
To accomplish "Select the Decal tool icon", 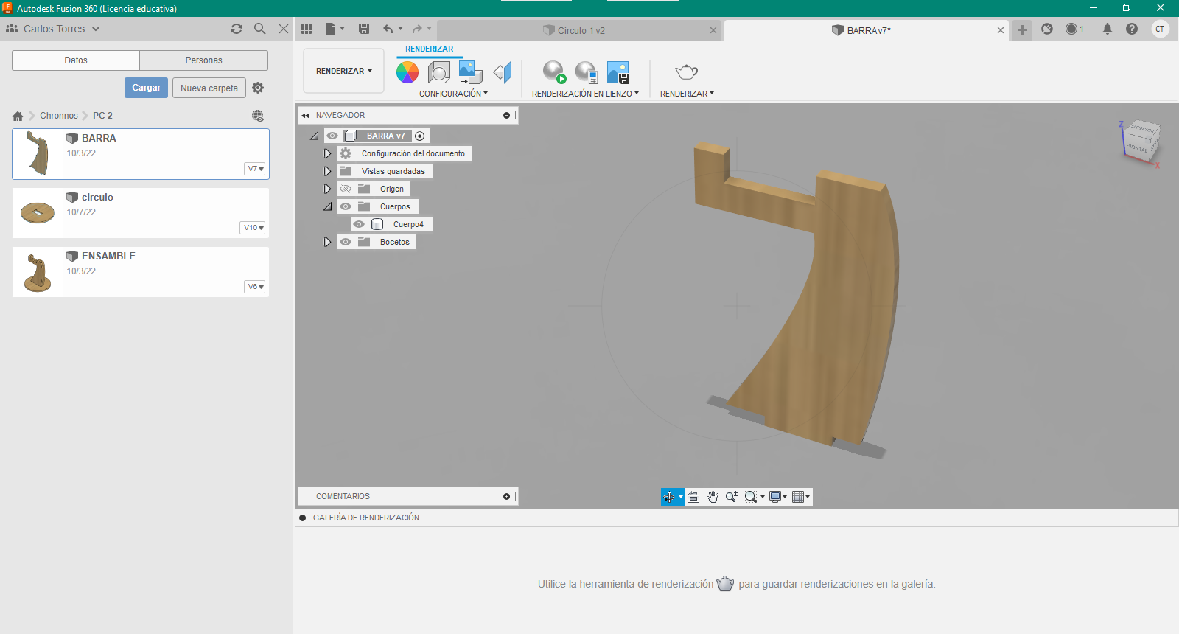I will (x=470, y=72).
